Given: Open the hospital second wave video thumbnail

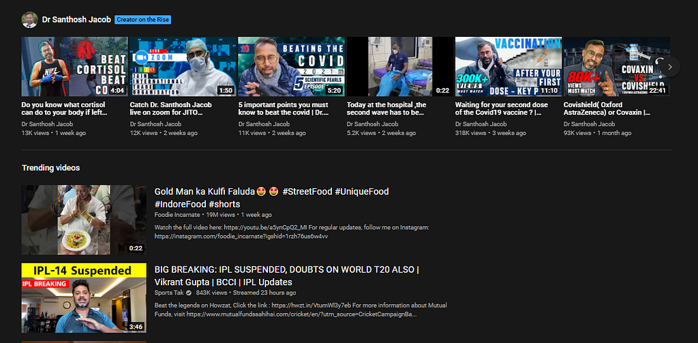Looking at the screenshot, I should tap(400, 66).
